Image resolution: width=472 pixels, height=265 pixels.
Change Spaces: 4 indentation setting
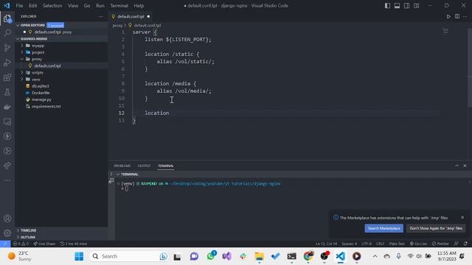click(349, 244)
